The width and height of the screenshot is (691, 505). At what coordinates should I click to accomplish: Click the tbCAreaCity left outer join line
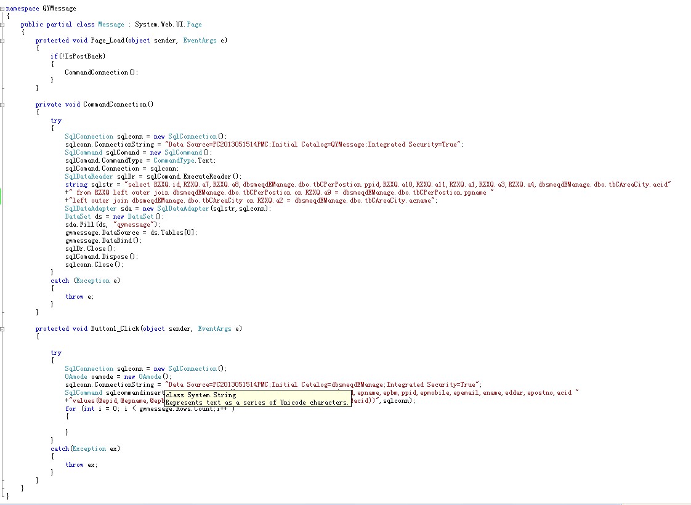(x=251, y=201)
